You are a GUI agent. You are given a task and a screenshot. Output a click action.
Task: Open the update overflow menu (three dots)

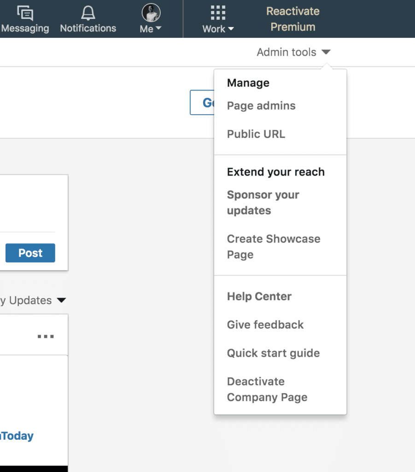coord(45,336)
